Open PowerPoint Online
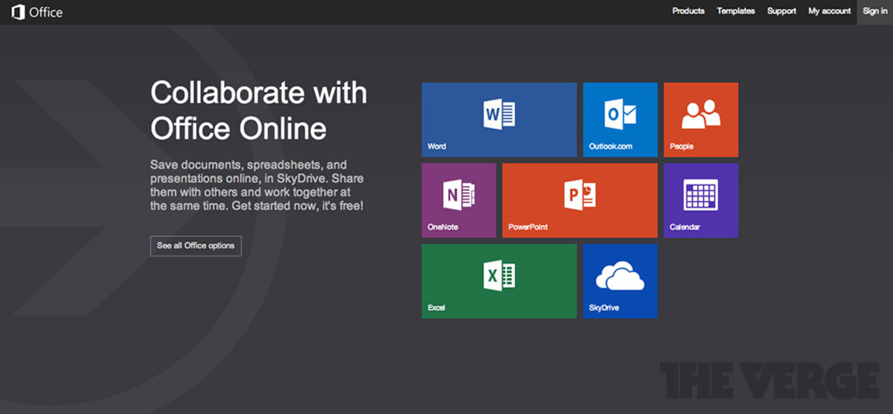Screen dimensions: 893x414 579,200
